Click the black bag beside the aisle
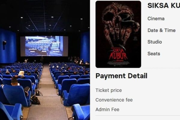180x120 pixels. [35, 100]
